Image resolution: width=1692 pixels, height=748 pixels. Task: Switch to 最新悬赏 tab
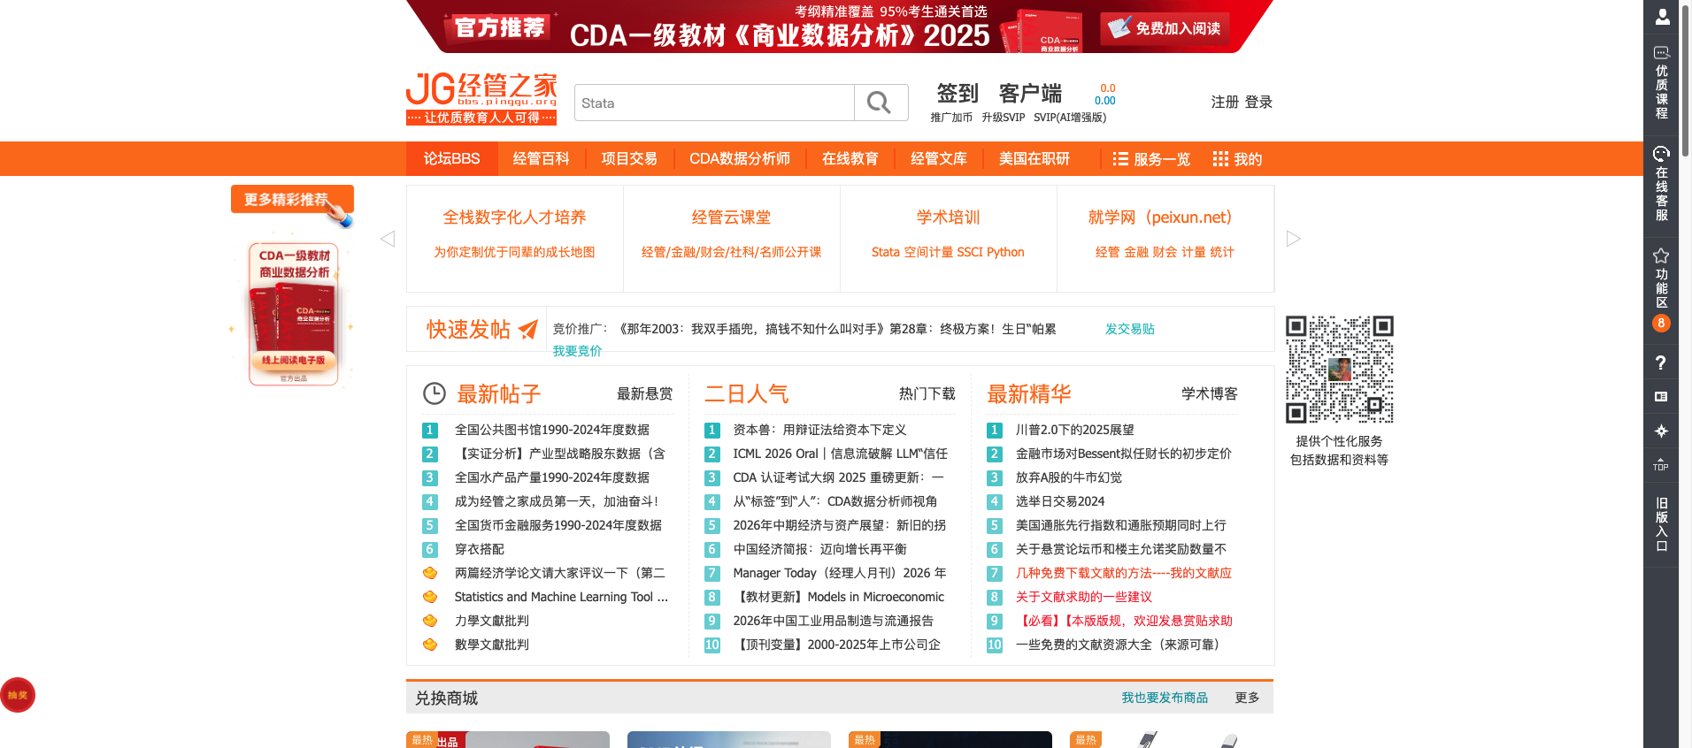point(644,393)
